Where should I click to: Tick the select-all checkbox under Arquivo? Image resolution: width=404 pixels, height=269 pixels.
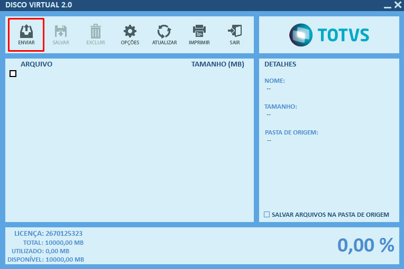(x=13, y=74)
